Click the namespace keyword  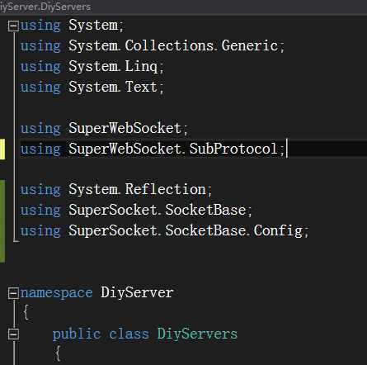[57, 293]
